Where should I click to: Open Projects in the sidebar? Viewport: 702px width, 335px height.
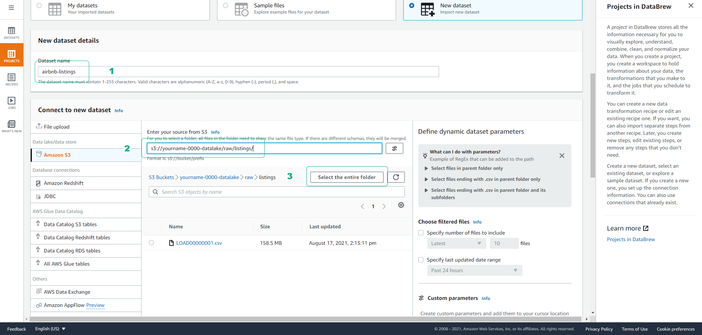tap(12, 56)
